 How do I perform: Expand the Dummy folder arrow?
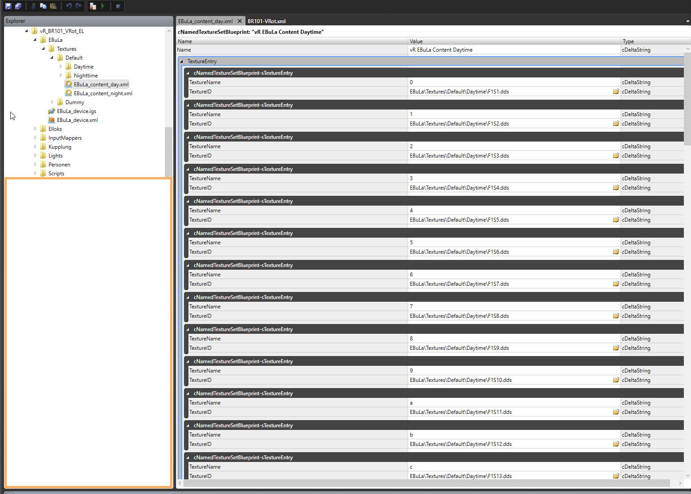(52, 102)
